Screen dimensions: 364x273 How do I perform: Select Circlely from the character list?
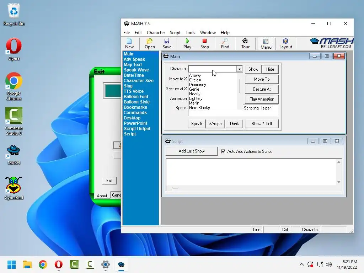195,80
